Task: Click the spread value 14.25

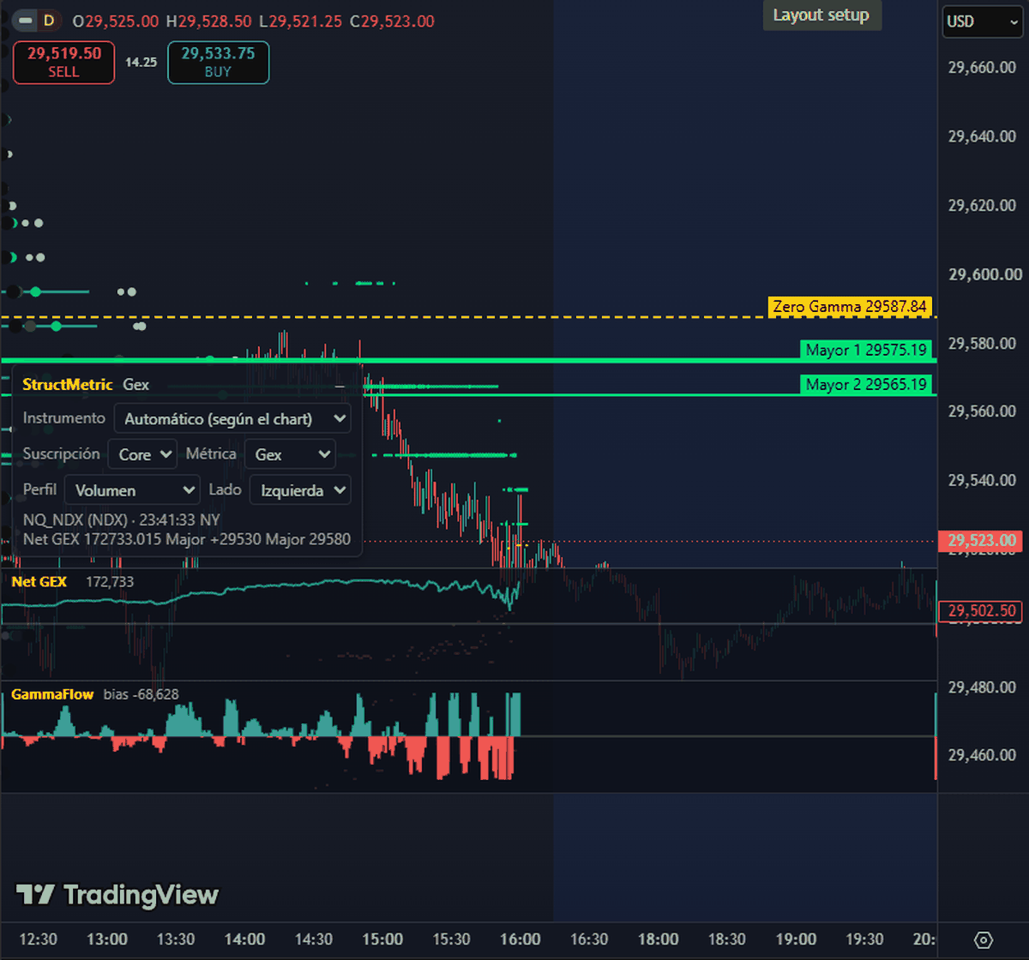Action: pos(141,63)
